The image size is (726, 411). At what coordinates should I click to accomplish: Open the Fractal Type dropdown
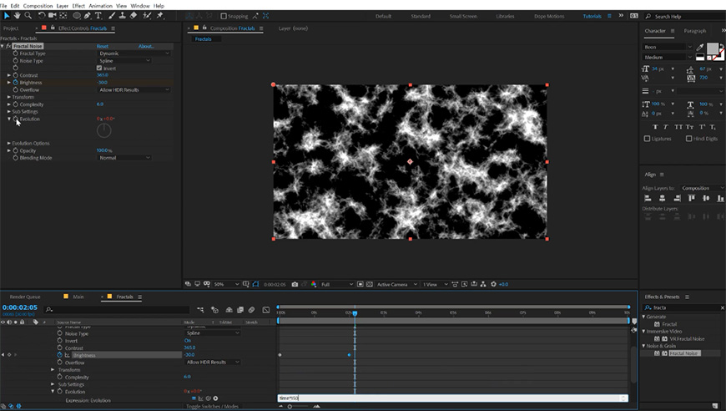coord(134,53)
